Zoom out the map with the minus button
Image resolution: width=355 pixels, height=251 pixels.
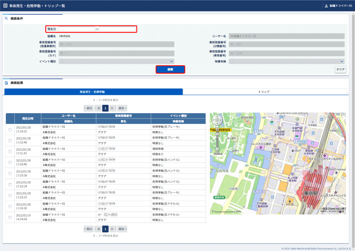click(x=217, y=149)
